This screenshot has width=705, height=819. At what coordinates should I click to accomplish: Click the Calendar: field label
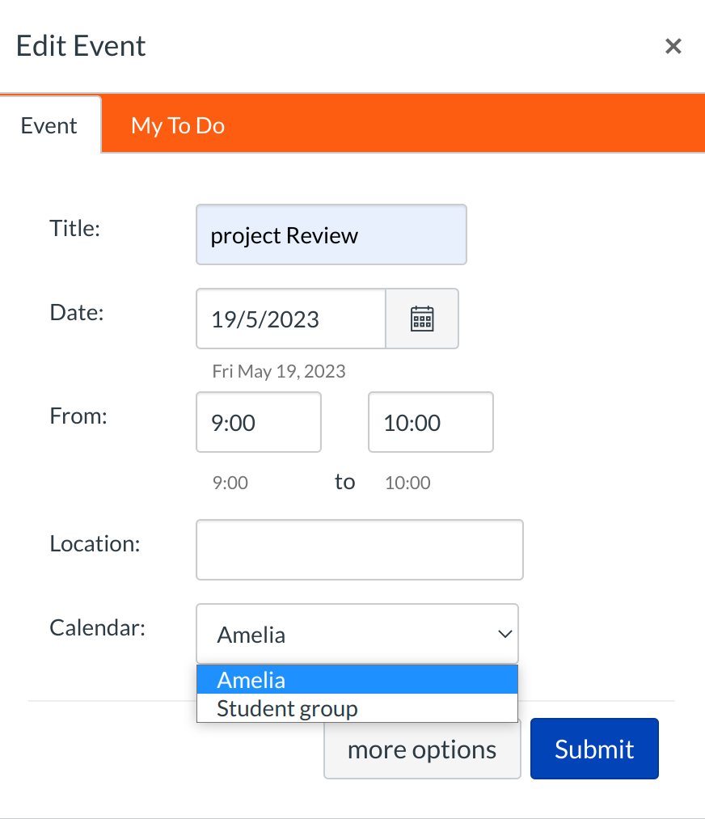[97, 627]
